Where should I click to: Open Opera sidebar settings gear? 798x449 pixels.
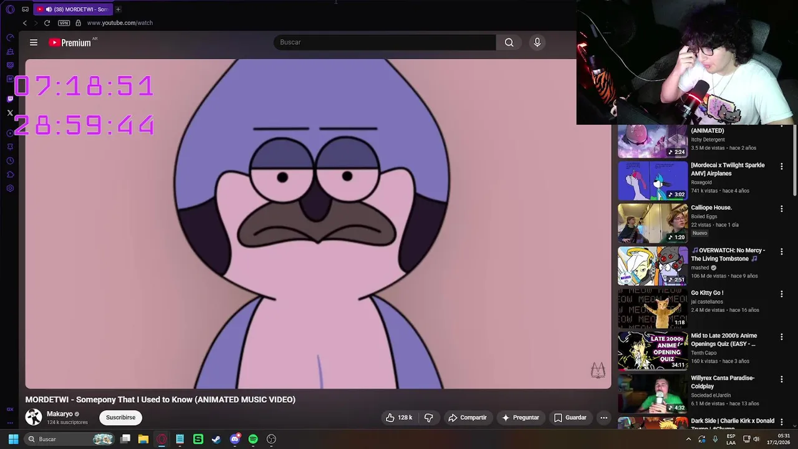coord(10,188)
